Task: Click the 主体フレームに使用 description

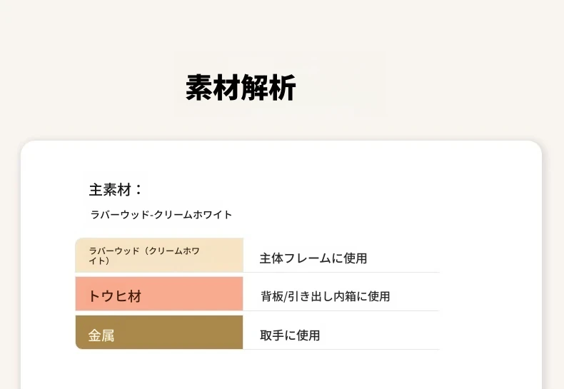Action: 313,258
